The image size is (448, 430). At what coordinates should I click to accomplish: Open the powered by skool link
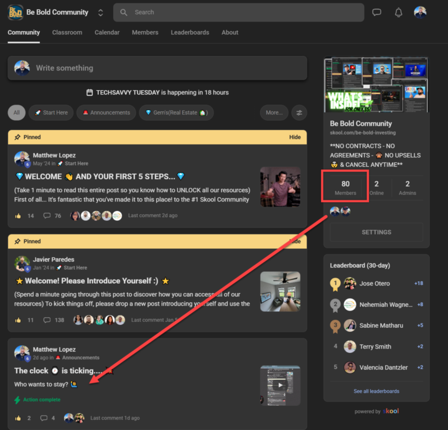point(376,411)
